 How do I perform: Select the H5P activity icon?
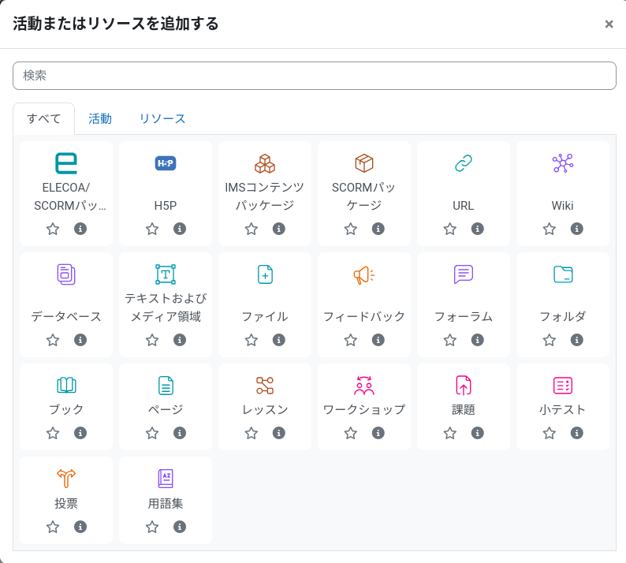tap(166, 163)
